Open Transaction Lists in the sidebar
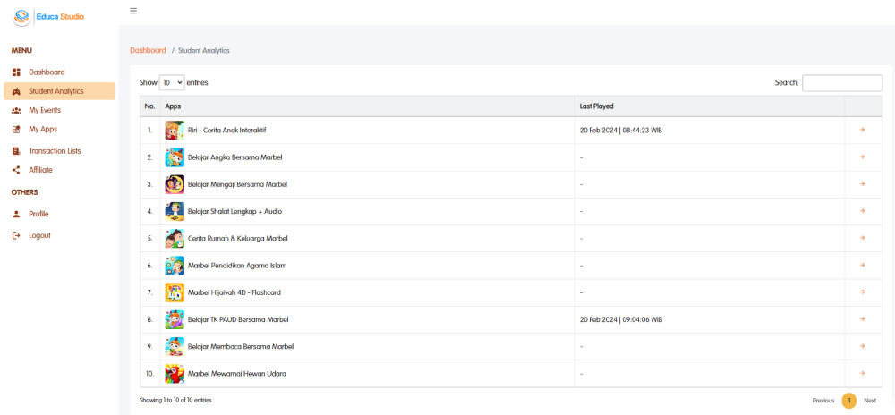This screenshot has width=895, height=415. [55, 151]
